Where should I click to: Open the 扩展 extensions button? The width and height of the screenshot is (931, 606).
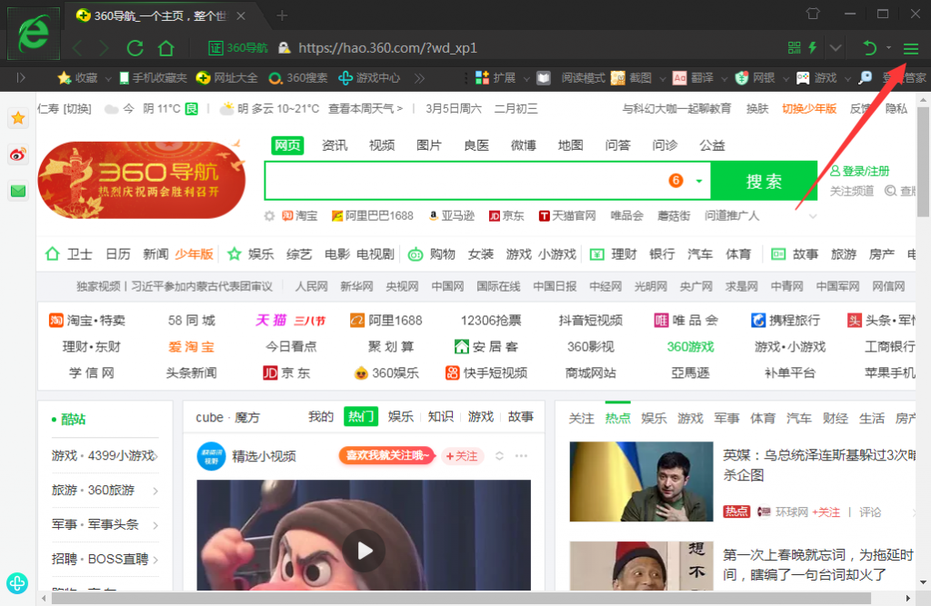click(496, 78)
